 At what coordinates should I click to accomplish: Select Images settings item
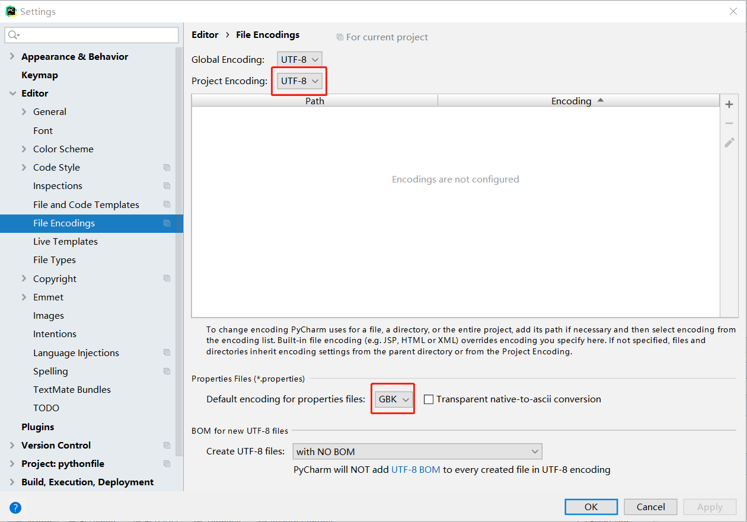point(49,316)
